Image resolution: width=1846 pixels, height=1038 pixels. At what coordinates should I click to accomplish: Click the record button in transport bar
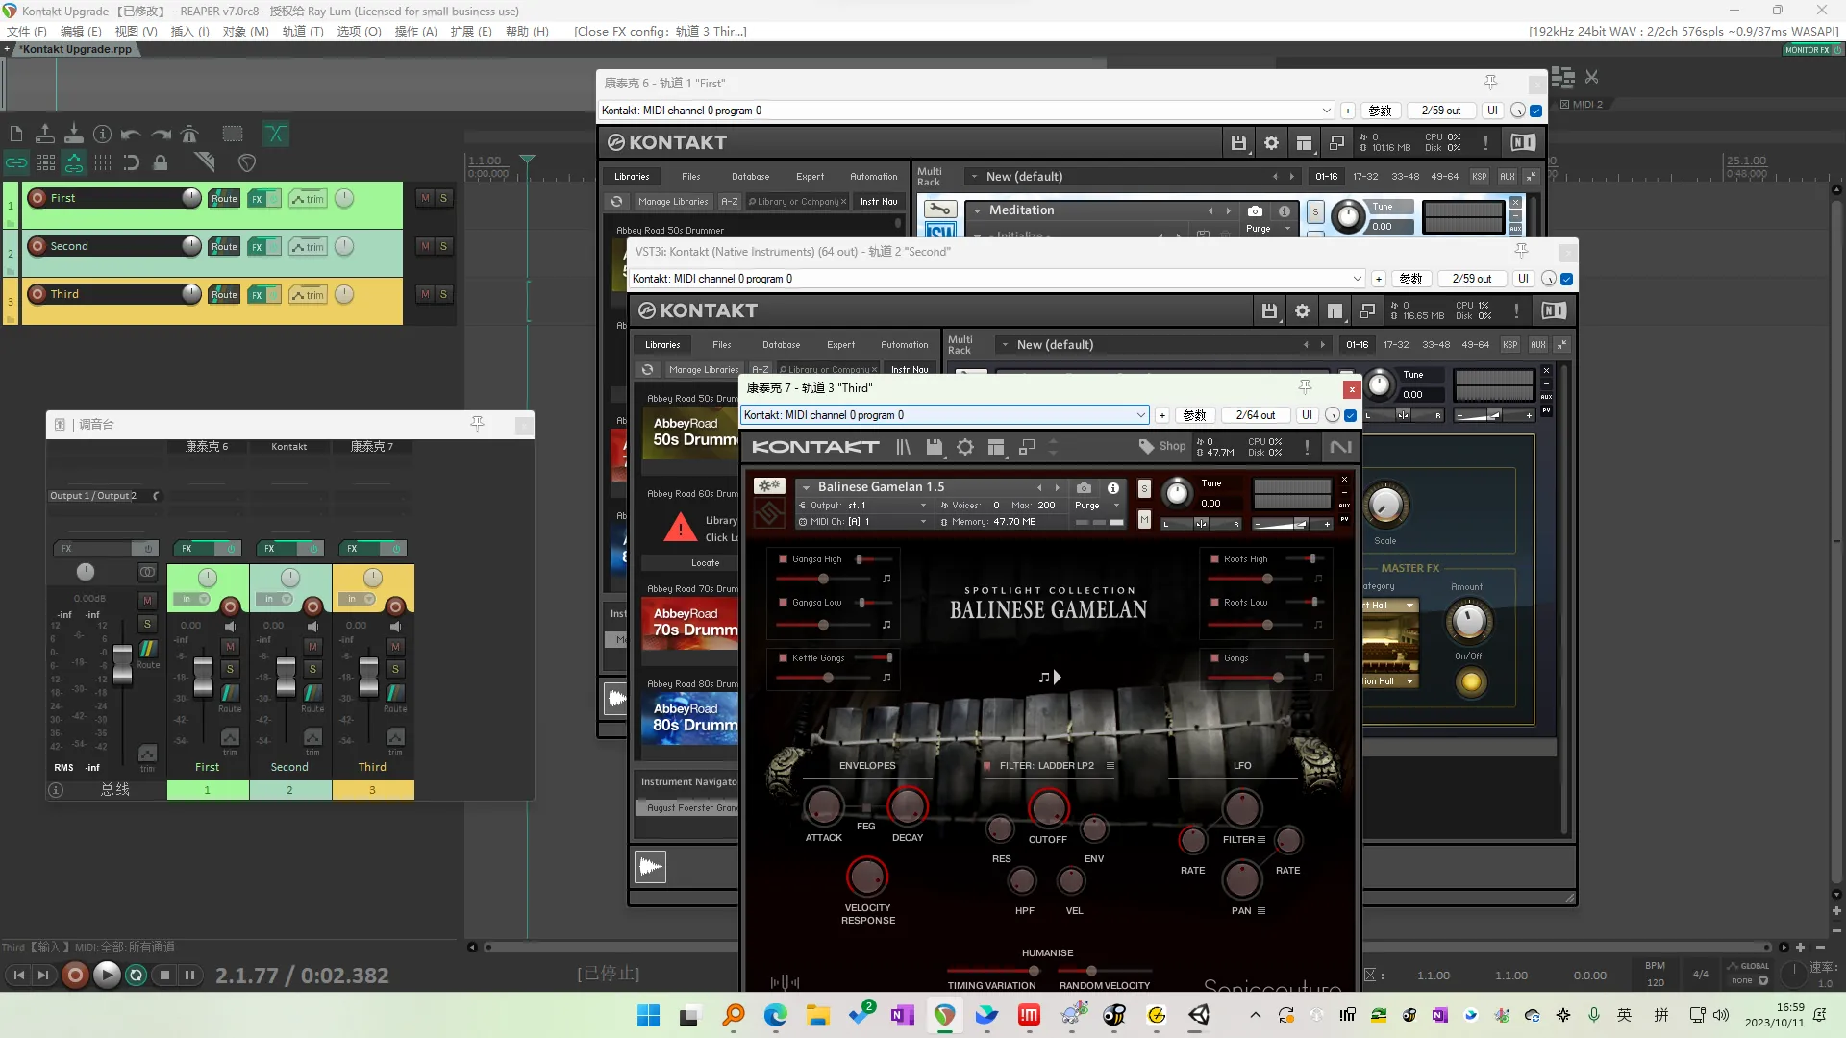[75, 976]
